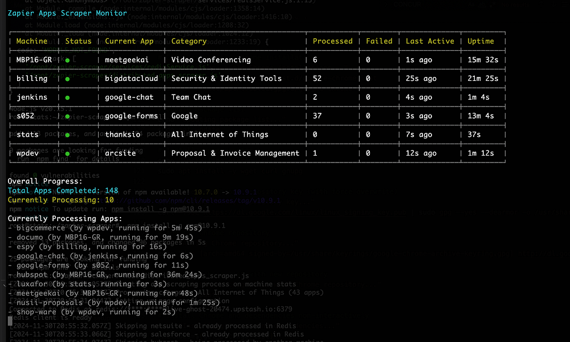Click the terminal cursor block
The image size is (570, 342).
click(10, 320)
